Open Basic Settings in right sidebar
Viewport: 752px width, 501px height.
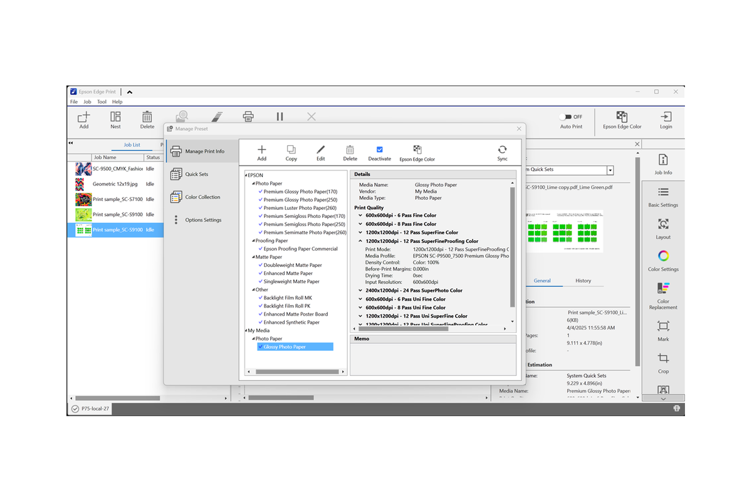point(663,197)
